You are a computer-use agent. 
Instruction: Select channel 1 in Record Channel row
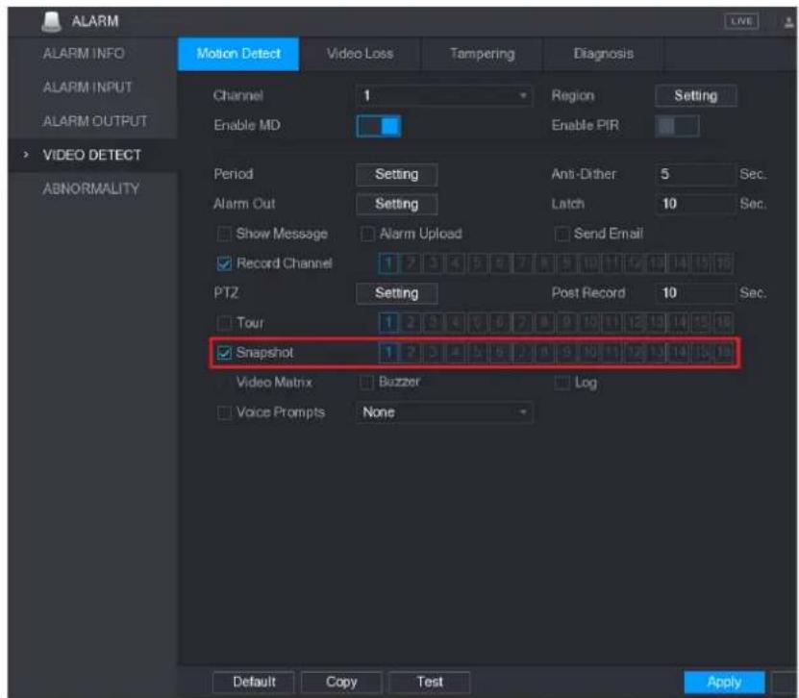click(388, 263)
